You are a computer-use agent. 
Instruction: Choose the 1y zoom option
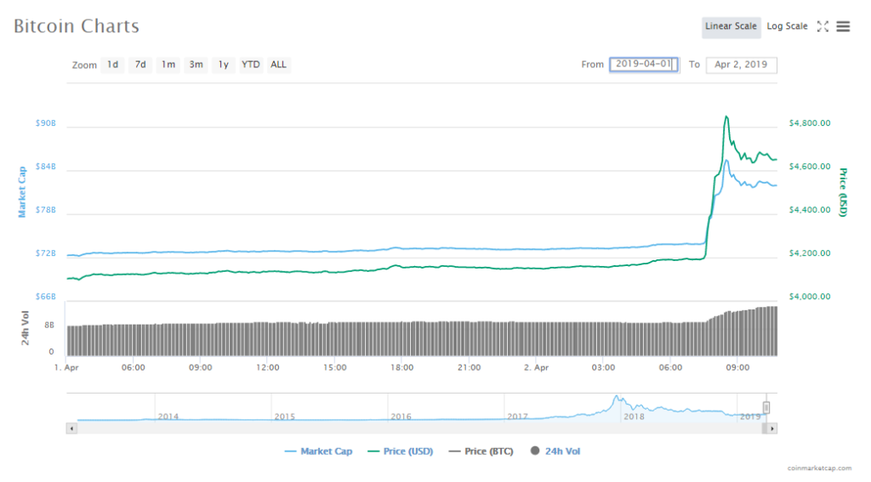click(223, 65)
